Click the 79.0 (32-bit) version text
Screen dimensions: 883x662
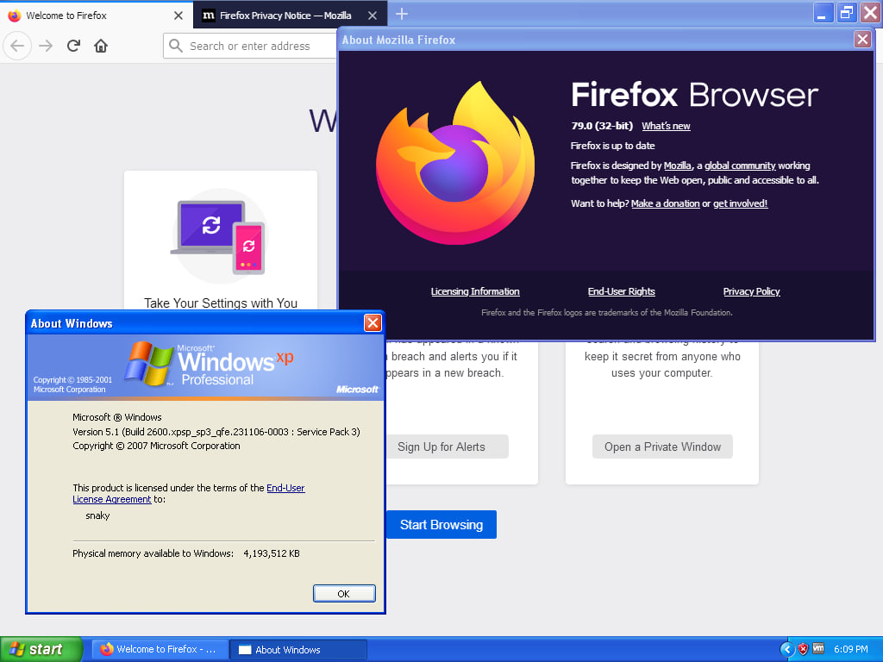[601, 126]
